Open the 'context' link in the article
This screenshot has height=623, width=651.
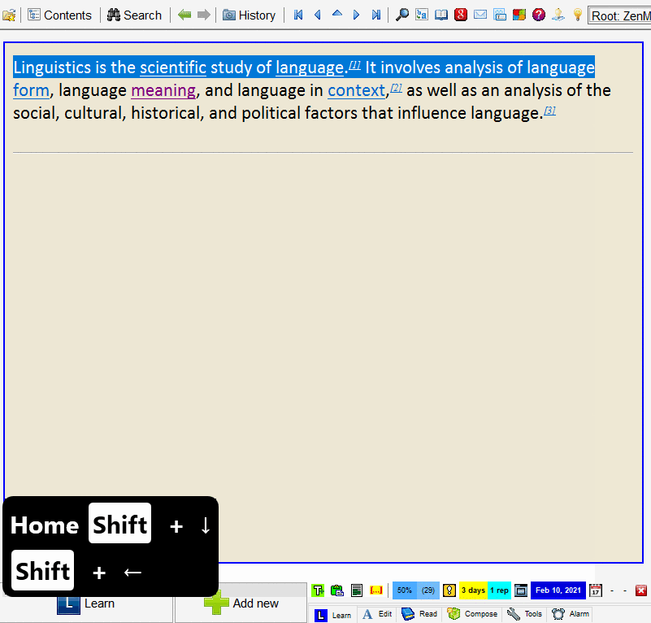(x=356, y=90)
